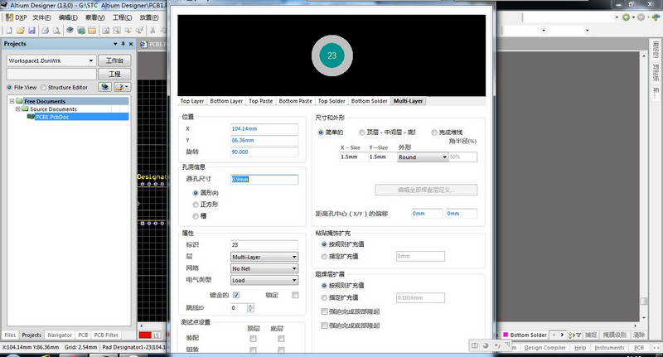Image resolution: width=663 pixels, height=357 pixels.
Task: Close the Projects panel with X icon
Action: click(130, 43)
